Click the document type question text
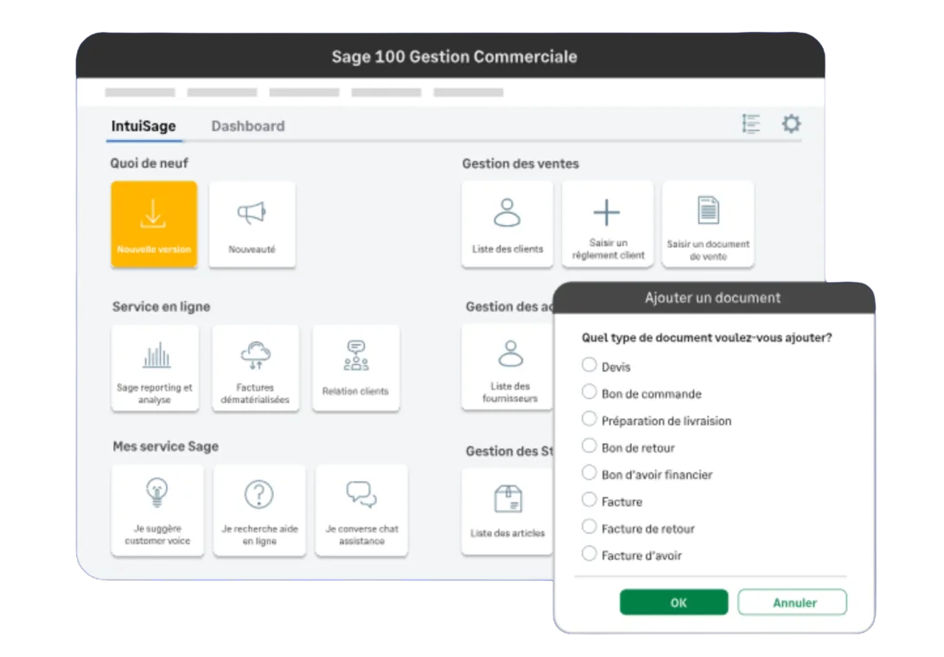The image size is (944, 657). [x=707, y=338]
